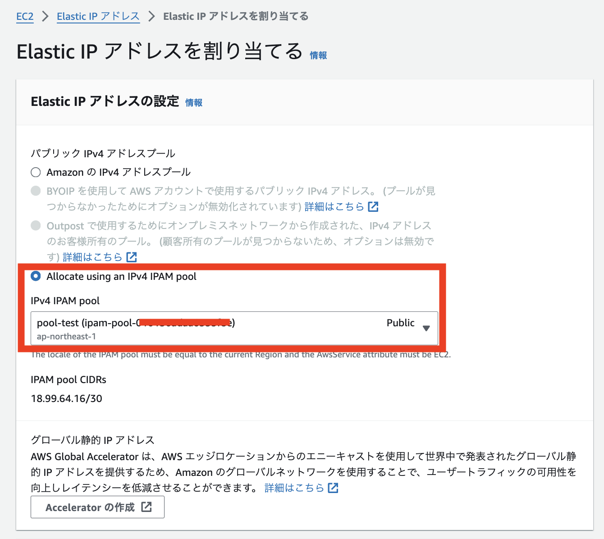Navigate using the EC2 breadcrumb
This screenshot has height=539, width=604.
coord(25,16)
